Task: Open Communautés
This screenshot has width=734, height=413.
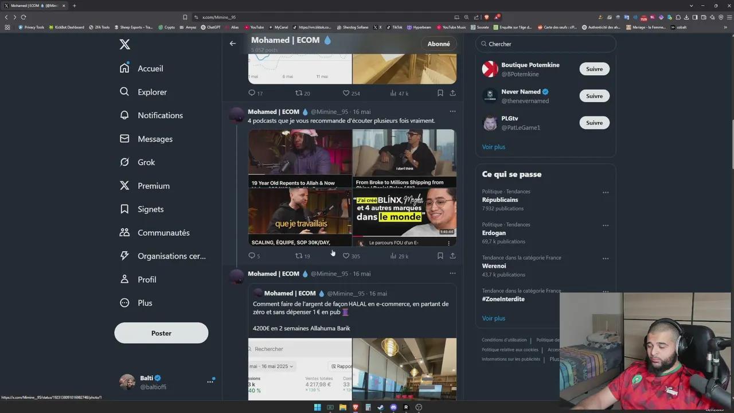Action: [154, 233]
